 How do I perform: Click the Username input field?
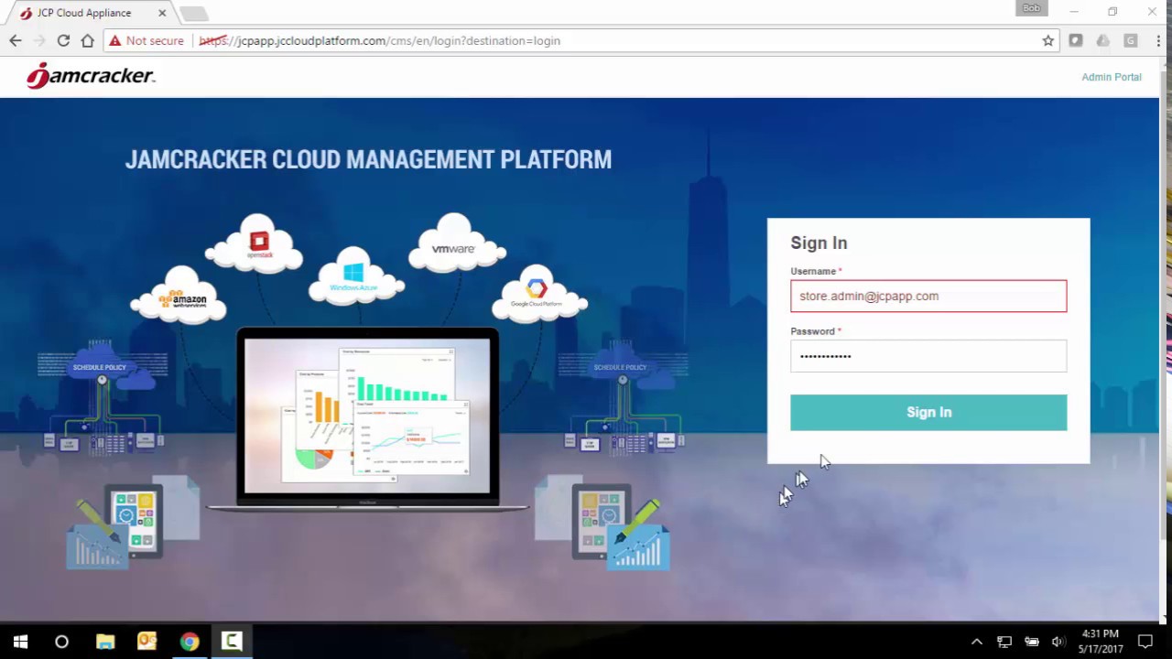[928, 296]
